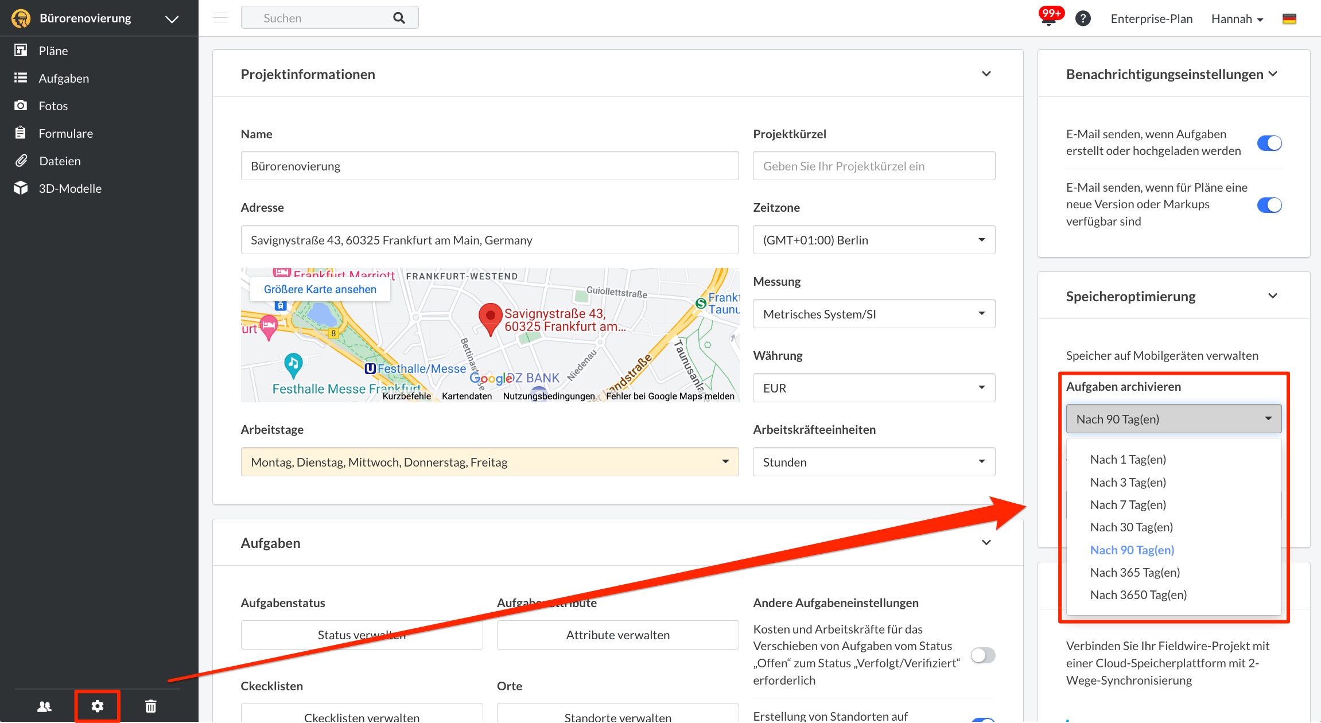Collapse the Projektinformationen section
The width and height of the screenshot is (1321, 723).
click(986, 74)
